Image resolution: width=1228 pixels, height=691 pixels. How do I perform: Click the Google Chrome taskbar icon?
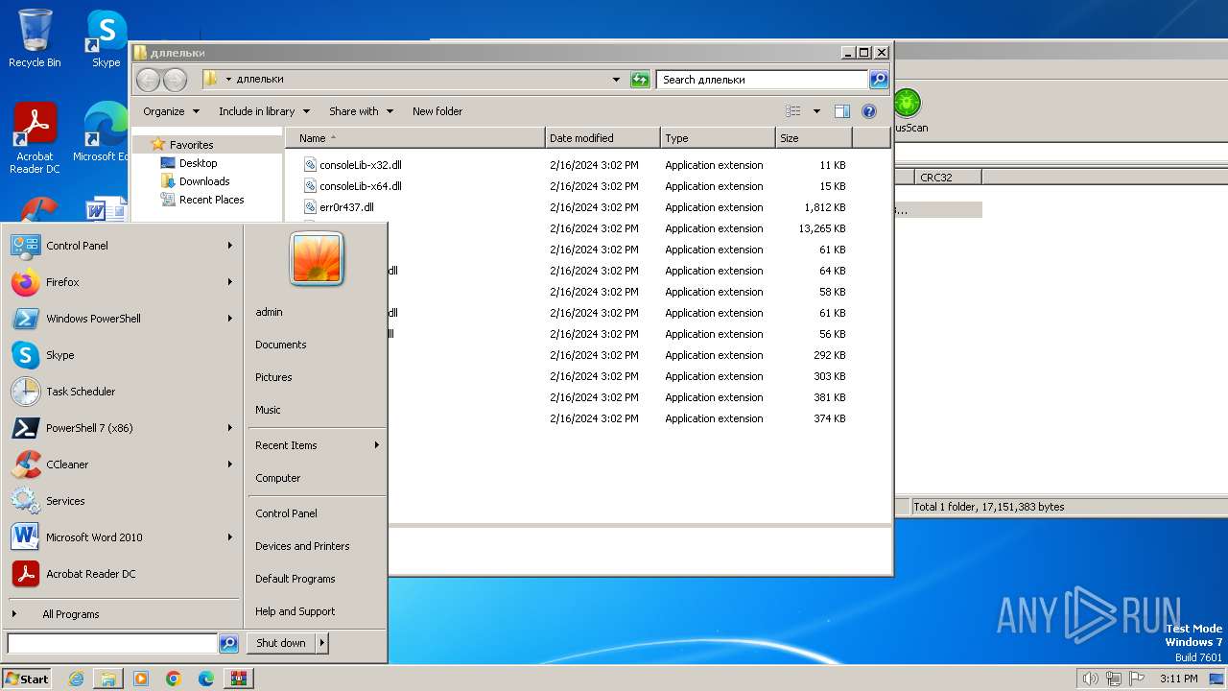(x=174, y=679)
